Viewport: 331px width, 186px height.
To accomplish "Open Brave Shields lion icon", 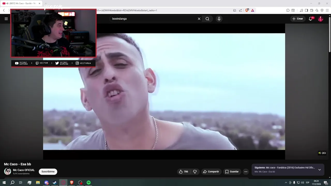I will [x=247, y=10].
